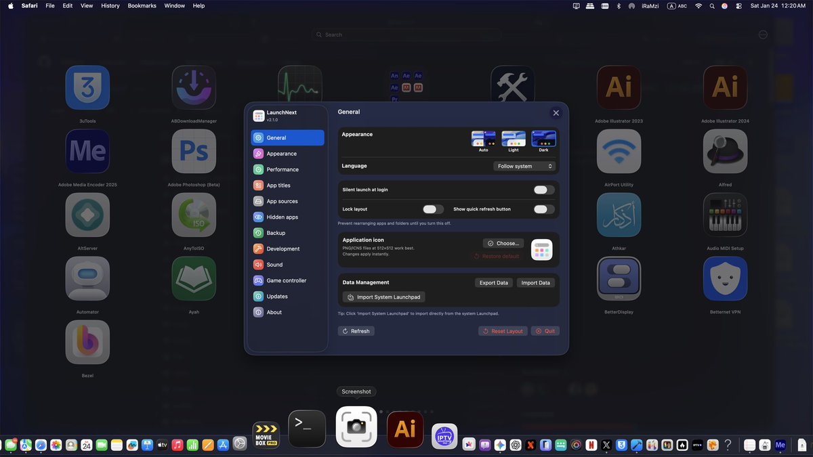This screenshot has height=457, width=813.
Task: Open the Alfred app icon
Action: 725,151
